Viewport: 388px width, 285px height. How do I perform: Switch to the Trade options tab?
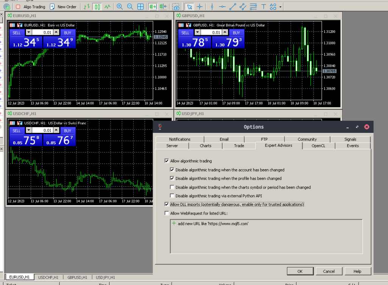coord(239,146)
